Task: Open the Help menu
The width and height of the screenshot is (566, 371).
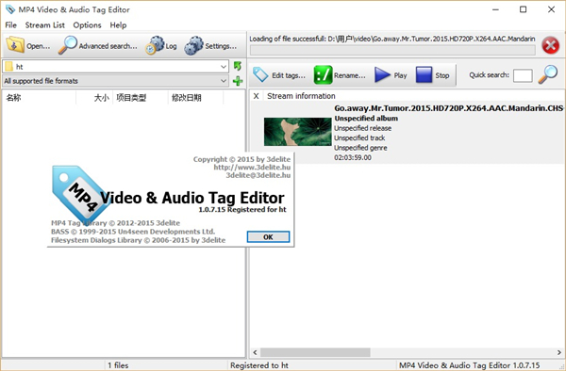Action: (x=118, y=25)
